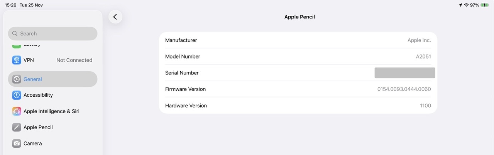Click the location arrow status icon
The image size is (494, 155).
(460, 5)
